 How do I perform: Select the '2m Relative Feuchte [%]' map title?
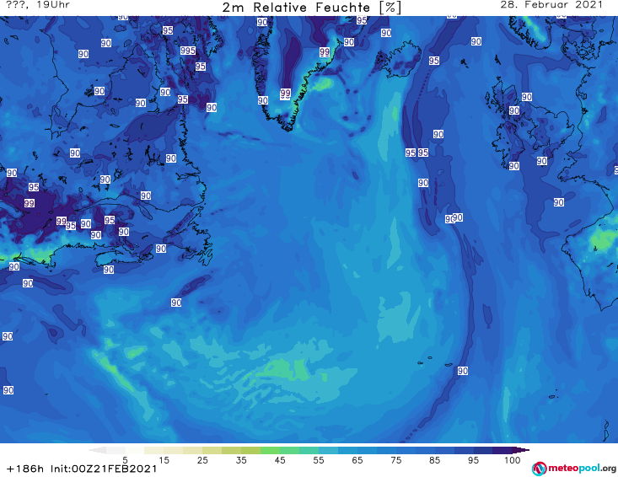point(311,8)
